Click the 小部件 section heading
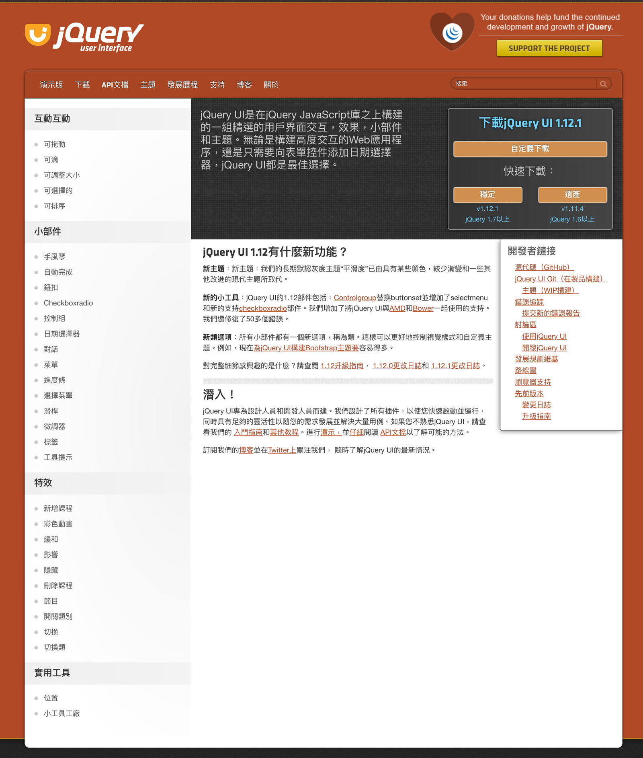This screenshot has width=643, height=758. coord(48,232)
